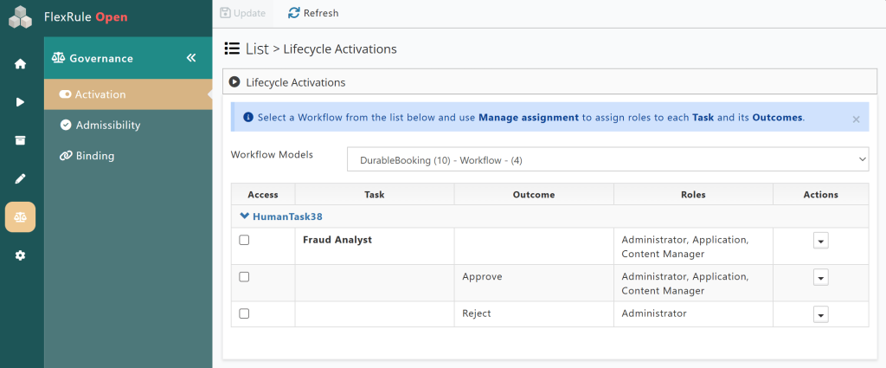
Task: Open the Run play icon in sidebar
Action: point(21,102)
